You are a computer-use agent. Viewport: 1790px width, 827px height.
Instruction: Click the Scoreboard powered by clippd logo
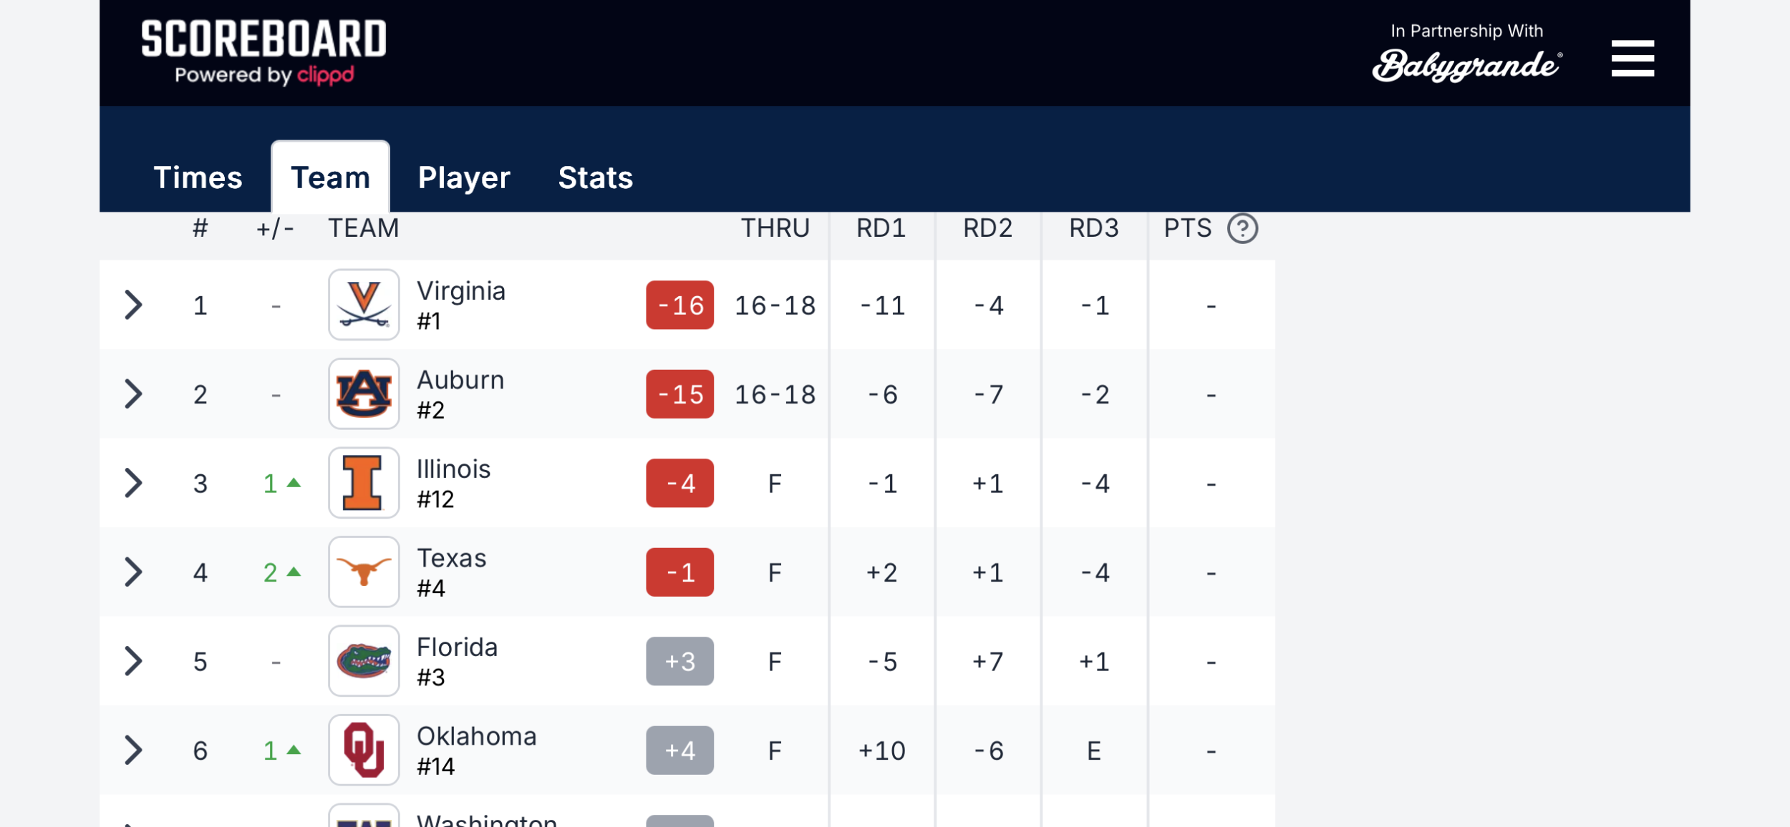263,52
